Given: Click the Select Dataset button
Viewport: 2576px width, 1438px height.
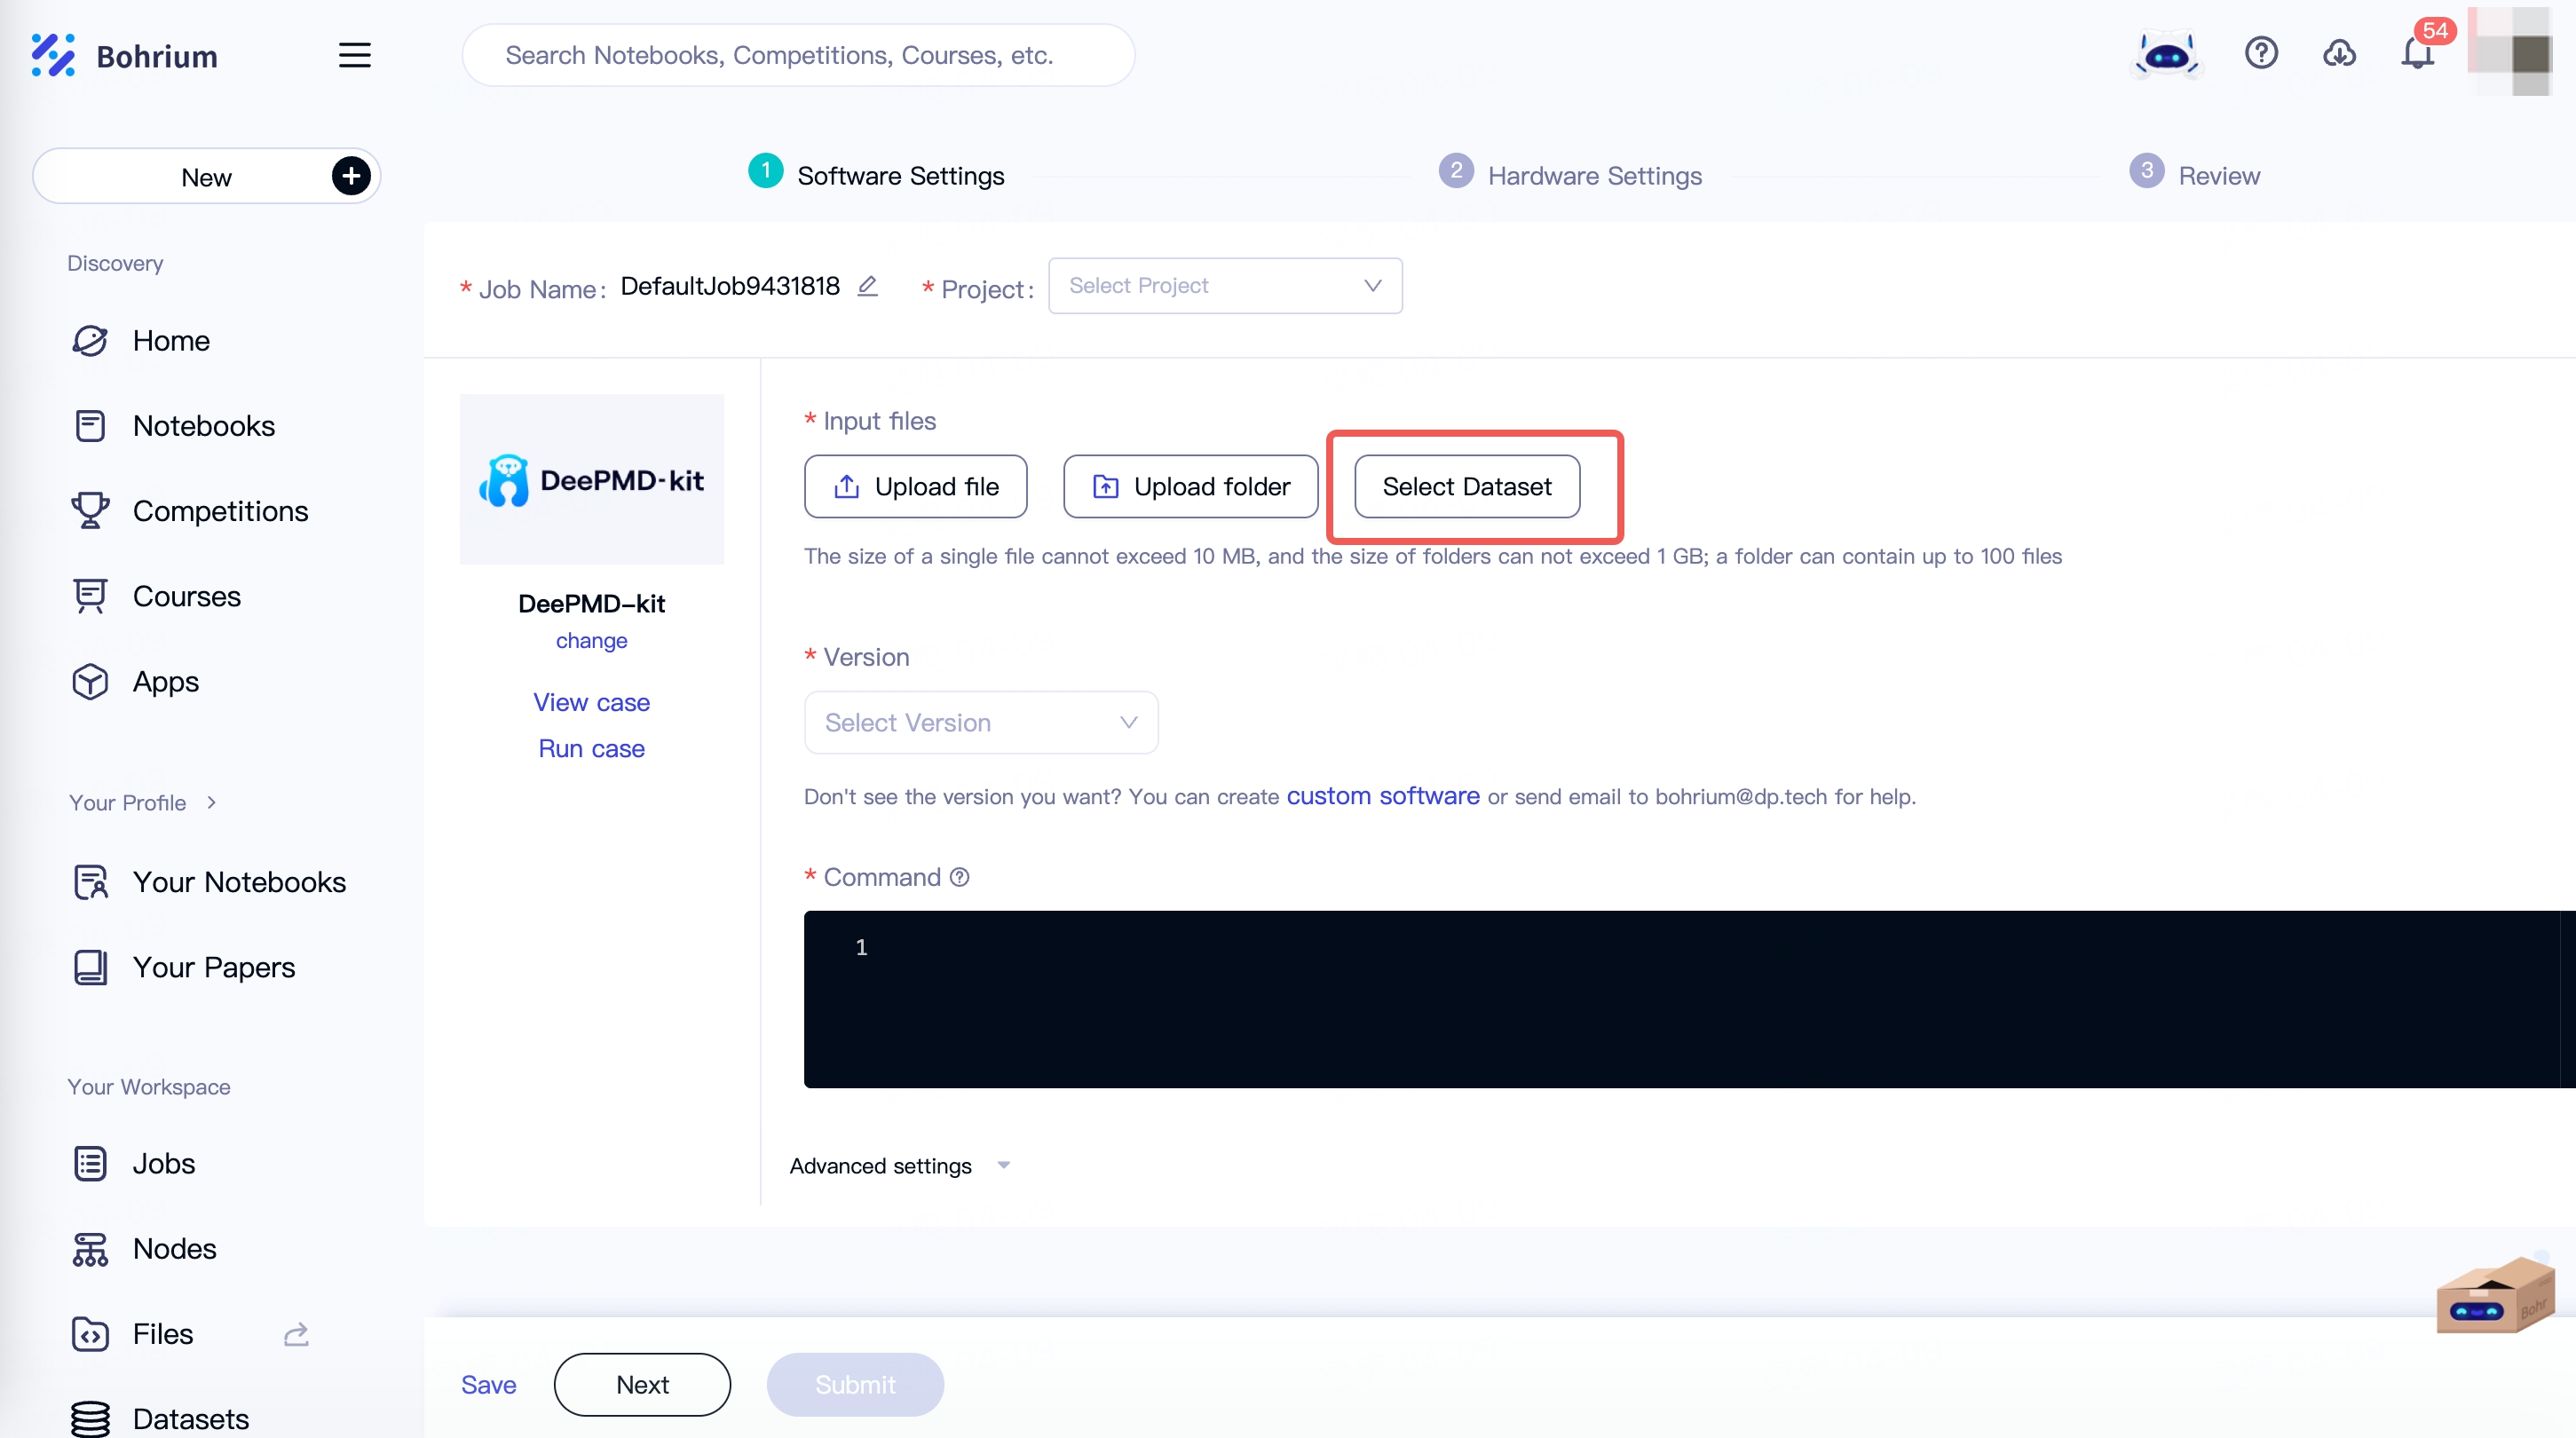Looking at the screenshot, I should click(1466, 486).
